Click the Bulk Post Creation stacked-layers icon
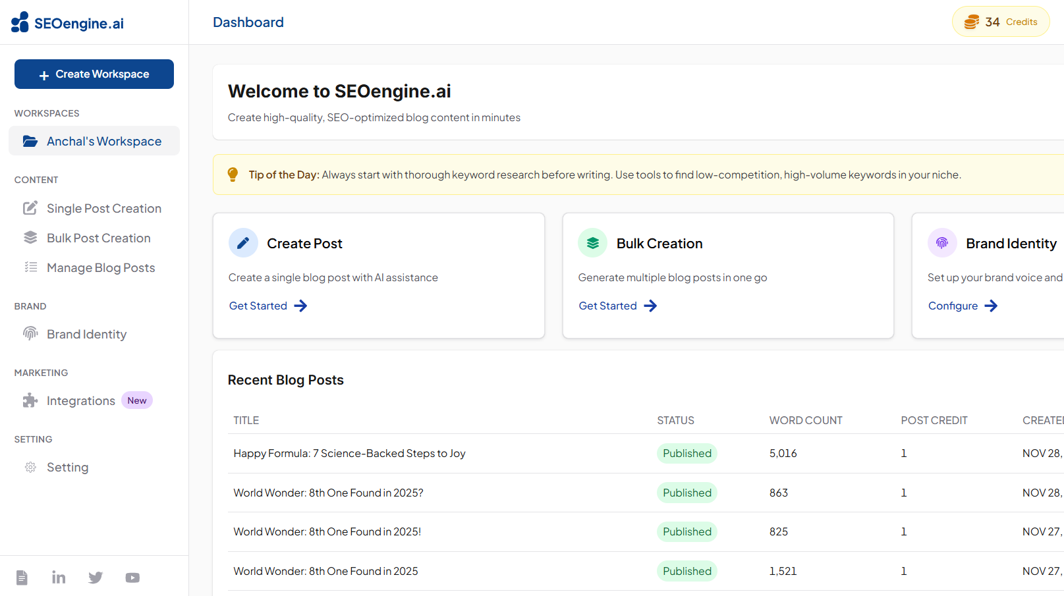1064x596 pixels. point(30,237)
